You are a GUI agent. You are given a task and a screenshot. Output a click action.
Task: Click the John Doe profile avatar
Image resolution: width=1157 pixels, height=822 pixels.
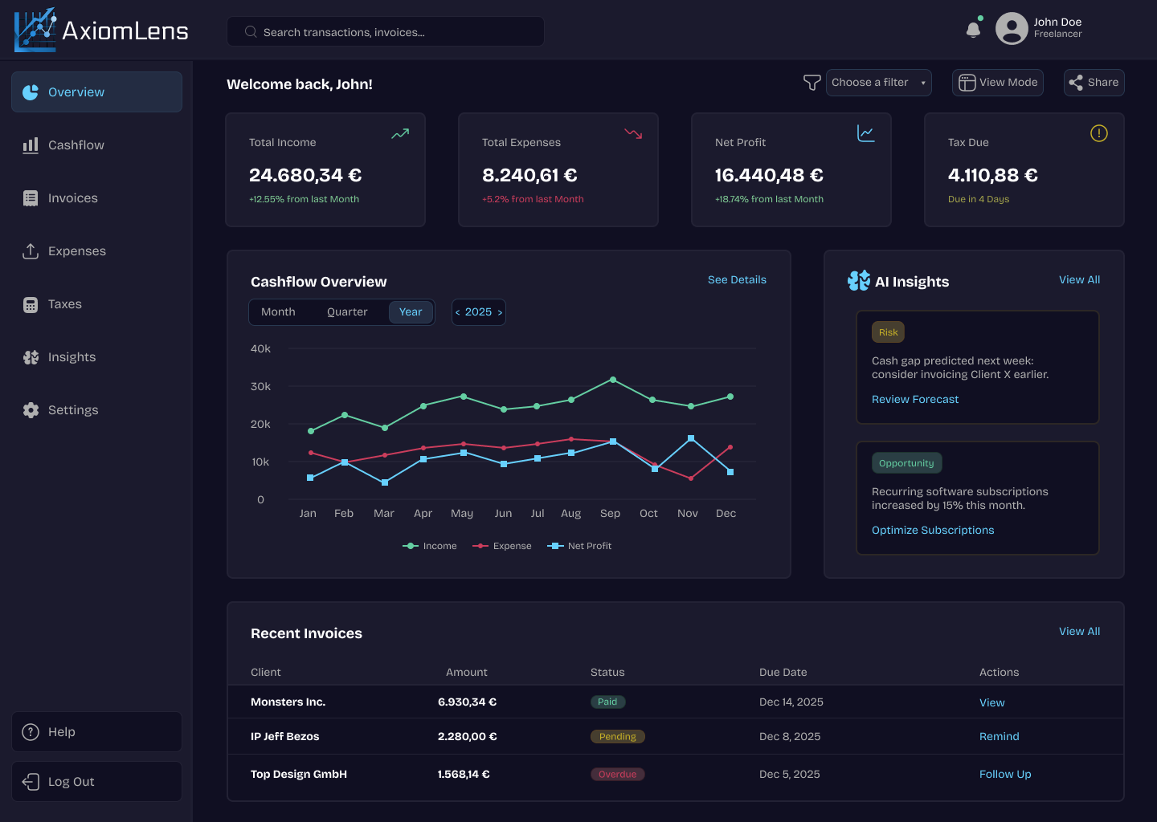1012,29
